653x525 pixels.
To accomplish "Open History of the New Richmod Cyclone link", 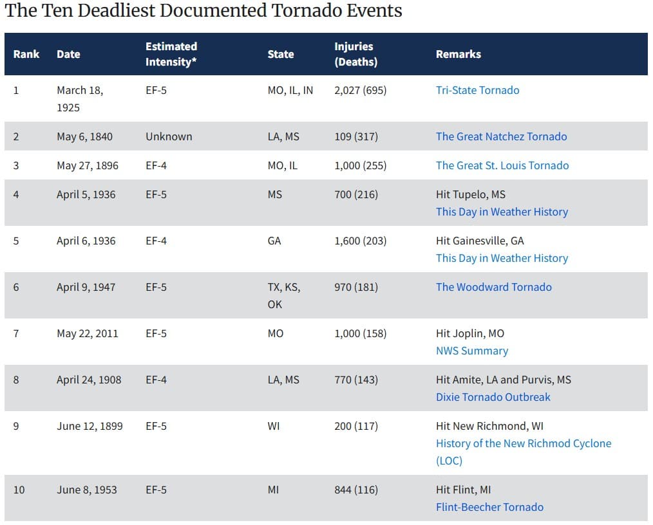I will coord(523,443).
